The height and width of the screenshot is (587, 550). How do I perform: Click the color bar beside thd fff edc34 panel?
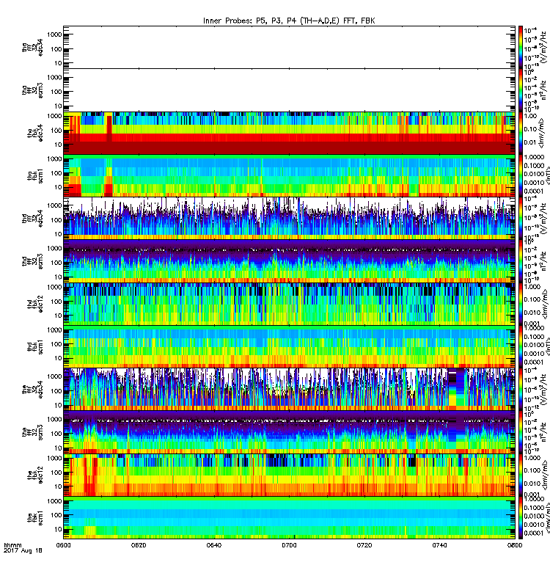521,218
